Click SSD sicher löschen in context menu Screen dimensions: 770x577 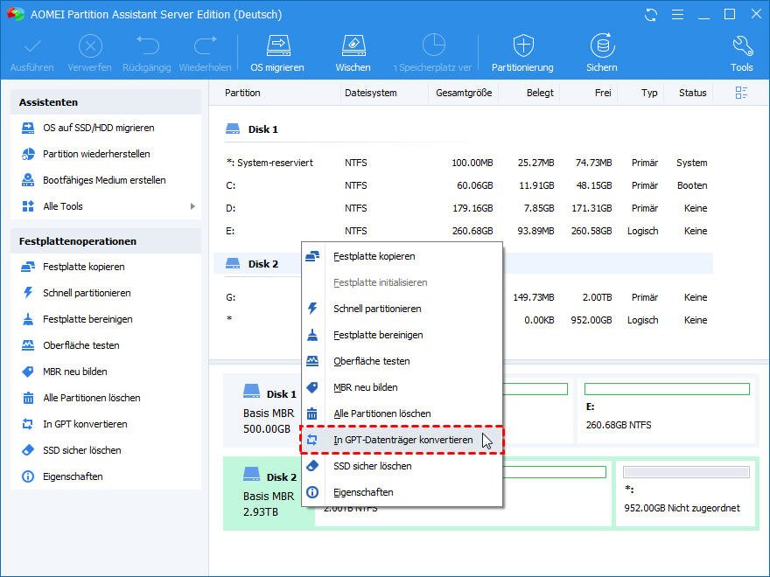(x=372, y=466)
